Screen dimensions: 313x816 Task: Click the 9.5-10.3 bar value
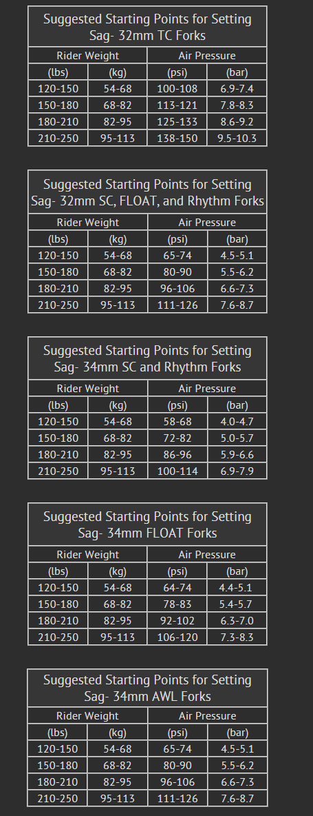click(237, 139)
